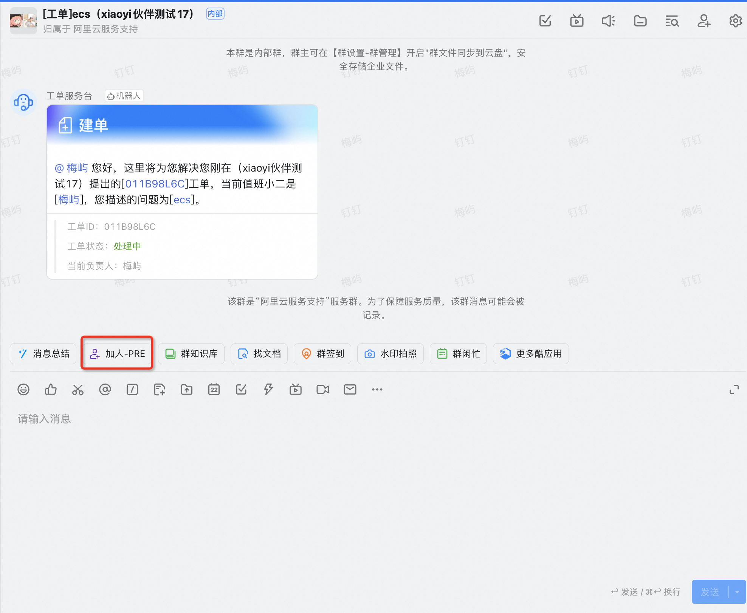Open 更多酷应用

531,354
